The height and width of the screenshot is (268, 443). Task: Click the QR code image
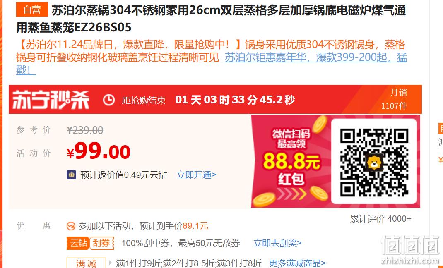pyautogui.click(x=374, y=161)
